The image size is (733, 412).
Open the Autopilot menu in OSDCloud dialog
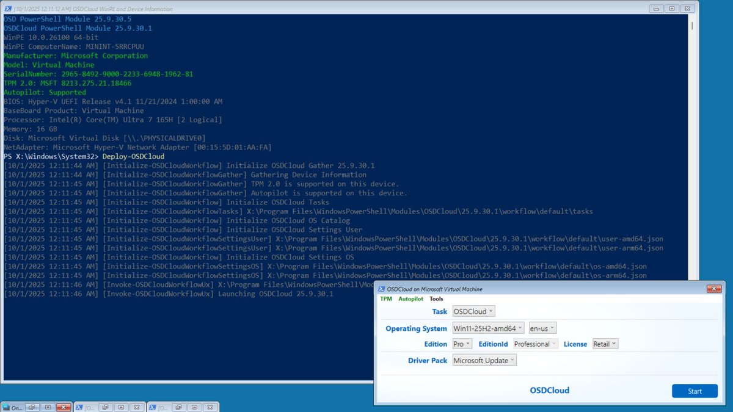[x=410, y=299]
